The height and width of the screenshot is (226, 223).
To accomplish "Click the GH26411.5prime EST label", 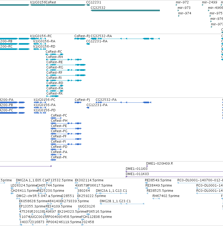I will pyautogui.click(x=24, y=190).
